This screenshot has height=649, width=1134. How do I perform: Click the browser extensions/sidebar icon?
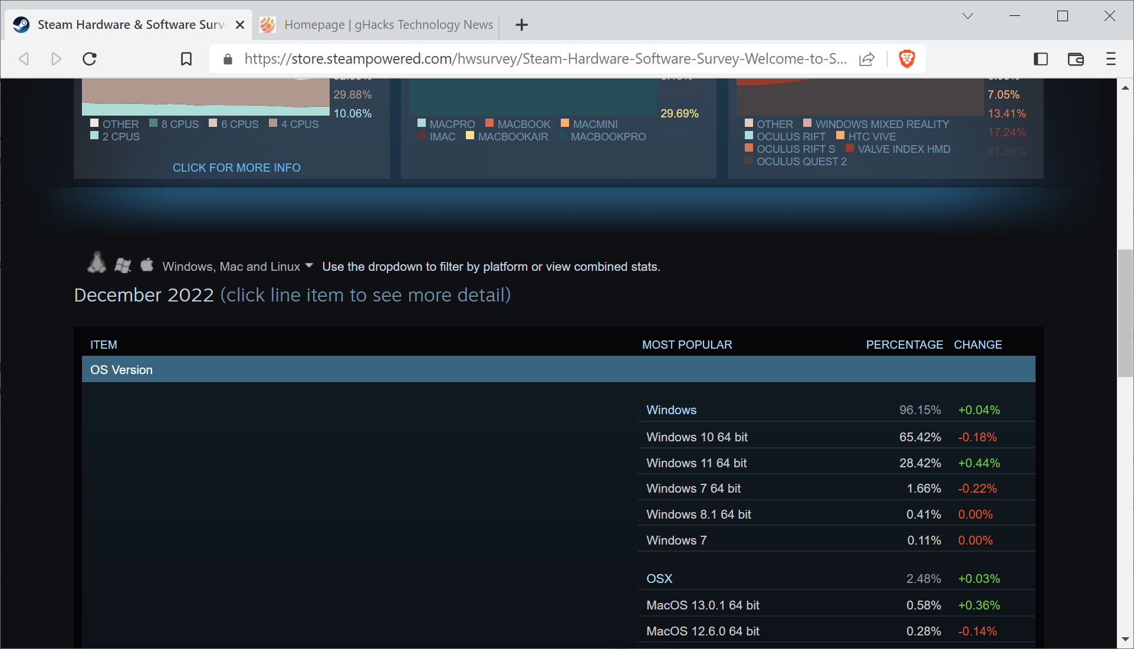coord(1041,58)
